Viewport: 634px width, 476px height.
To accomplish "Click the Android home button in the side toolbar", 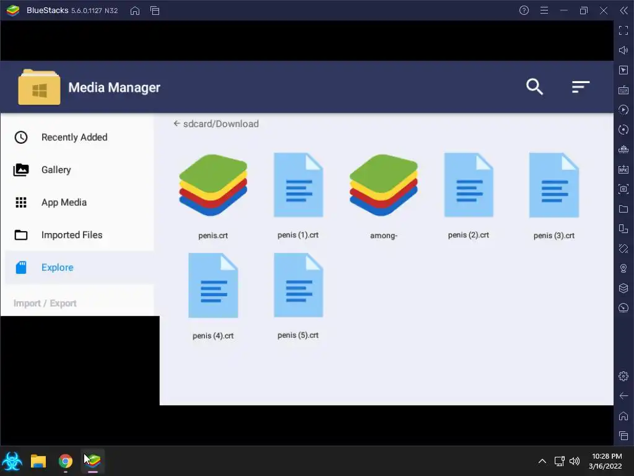I will tap(623, 416).
